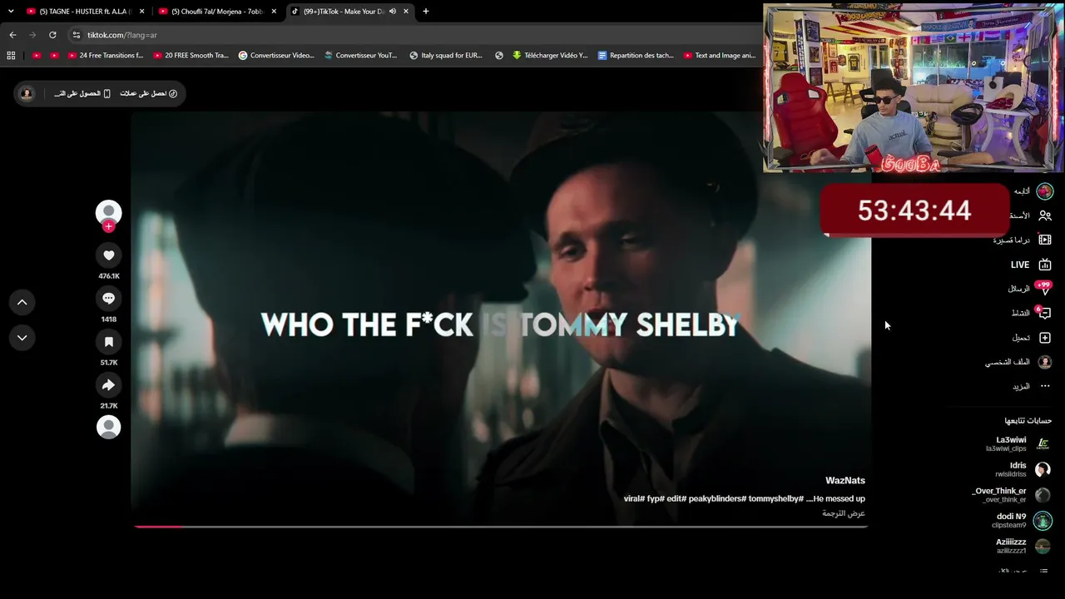This screenshot has height=599, width=1065.
Task: Open the Friends people icon in sidebar
Action: pos(1045,215)
